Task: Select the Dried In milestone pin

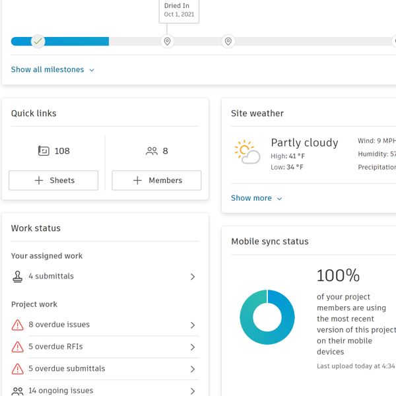Action: (x=168, y=42)
